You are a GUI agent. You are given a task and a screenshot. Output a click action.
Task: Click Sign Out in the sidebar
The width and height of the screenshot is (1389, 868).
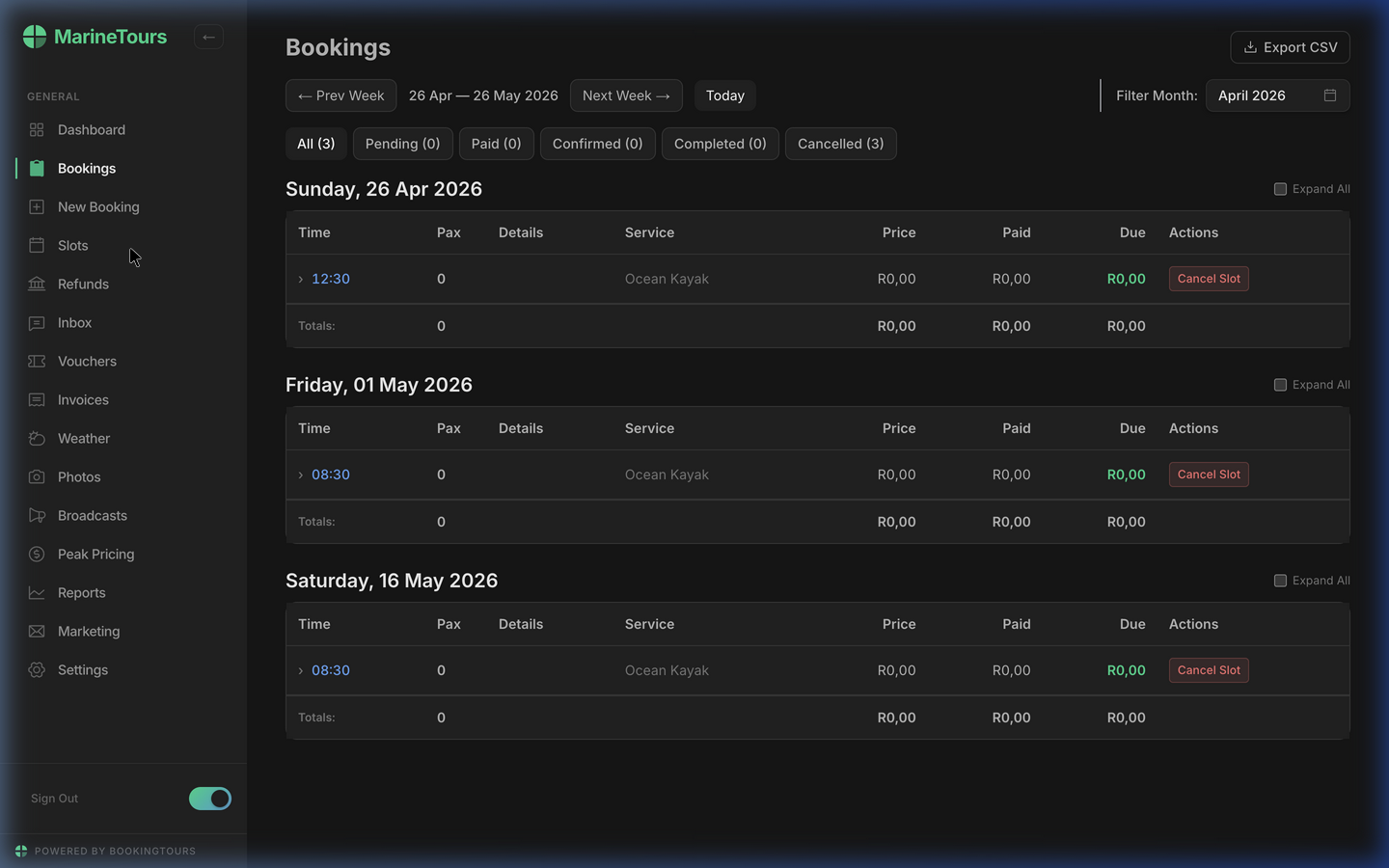[54, 799]
